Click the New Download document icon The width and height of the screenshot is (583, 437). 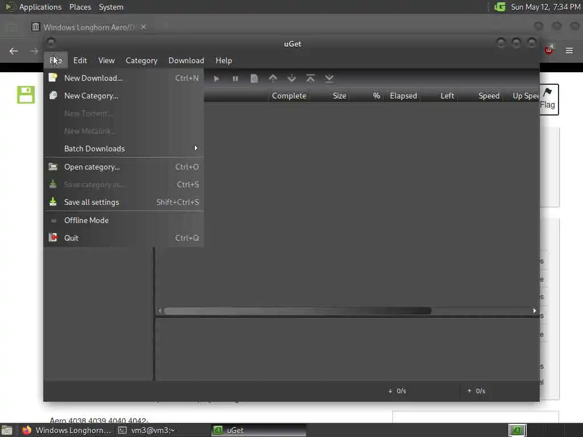pyautogui.click(x=53, y=77)
